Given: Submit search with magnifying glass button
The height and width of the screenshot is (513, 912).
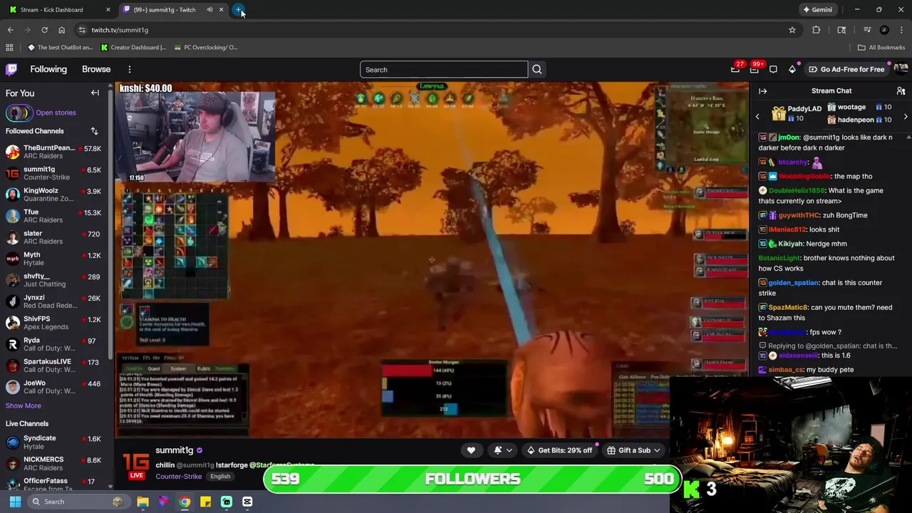Looking at the screenshot, I should coord(537,69).
